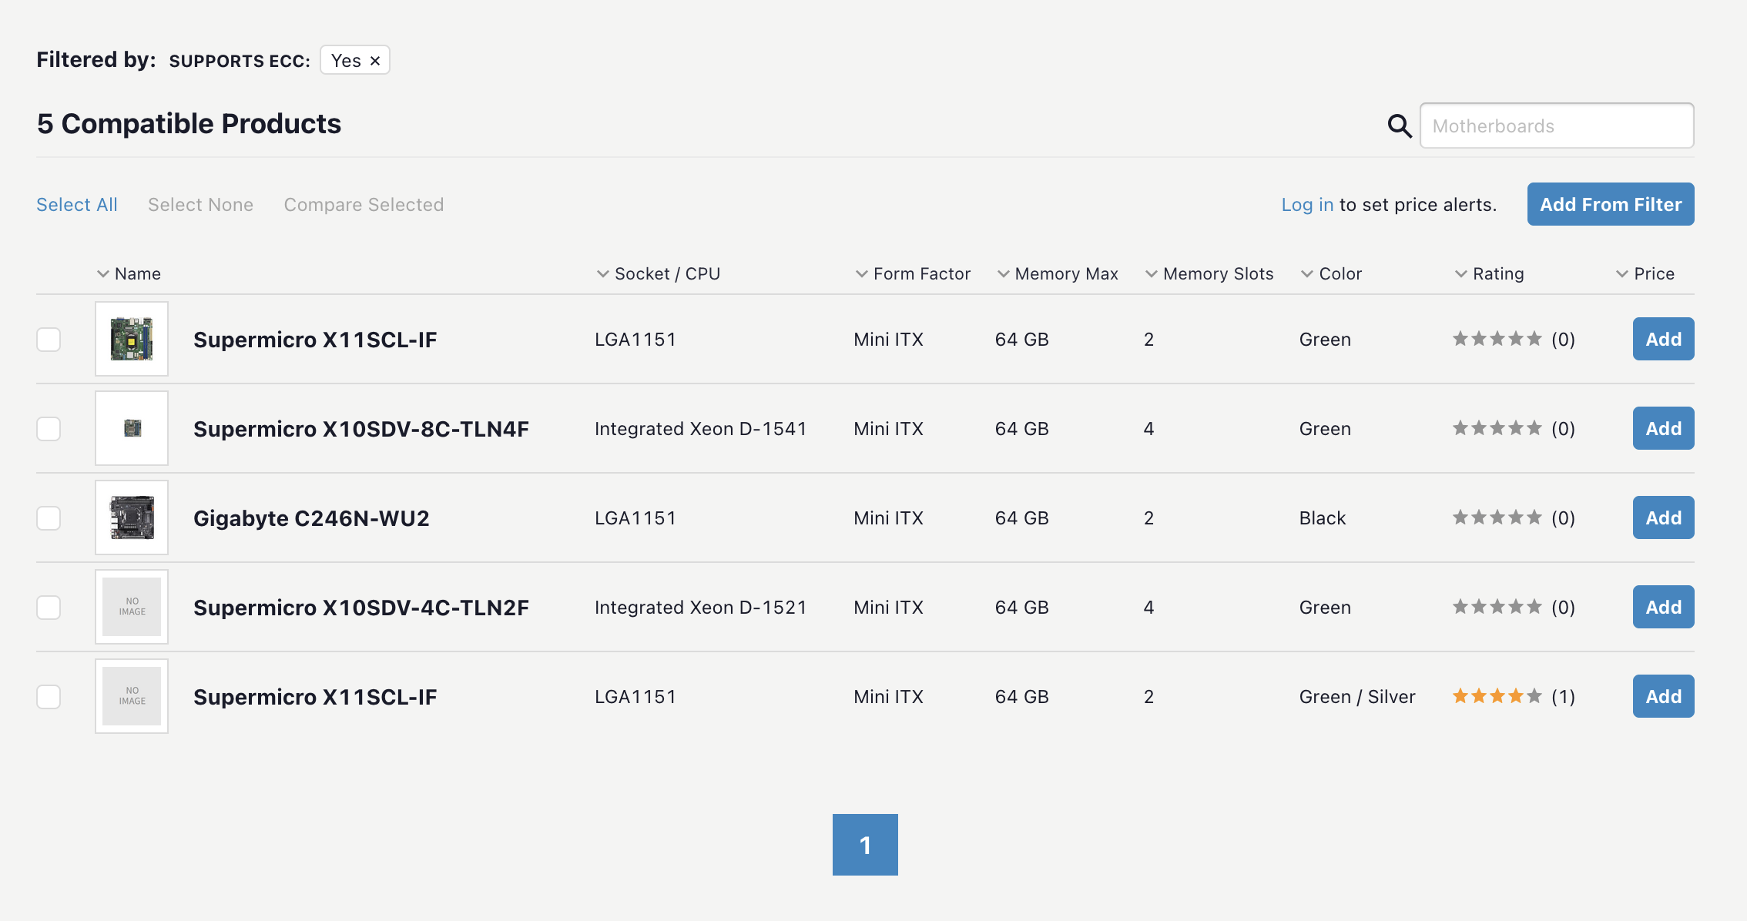Open Supermicro X10SDV-8C-TLN4F product name link
Image resolution: width=1747 pixels, height=921 pixels.
click(361, 429)
